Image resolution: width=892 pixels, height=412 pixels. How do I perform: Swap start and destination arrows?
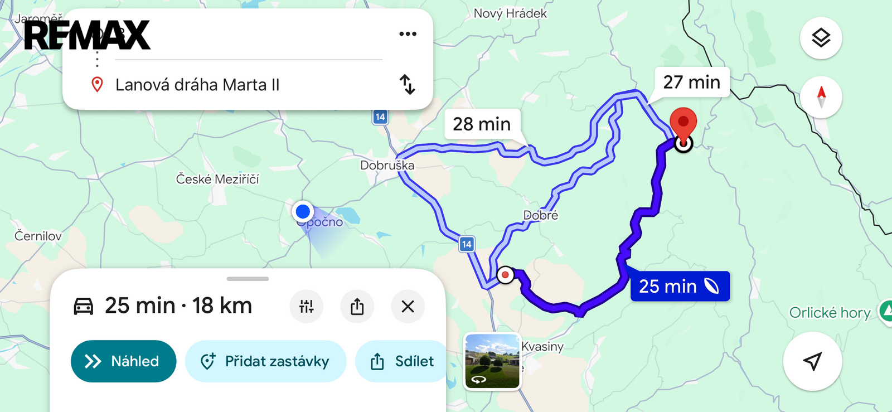(x=408, y=85)
